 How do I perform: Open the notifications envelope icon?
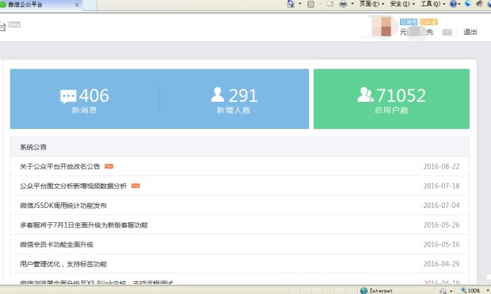(447, 32)
